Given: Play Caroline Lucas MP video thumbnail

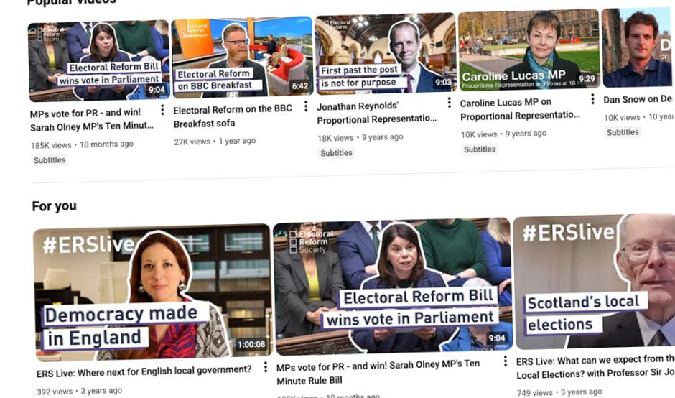Looking at the screenshot, I should 529,50.
